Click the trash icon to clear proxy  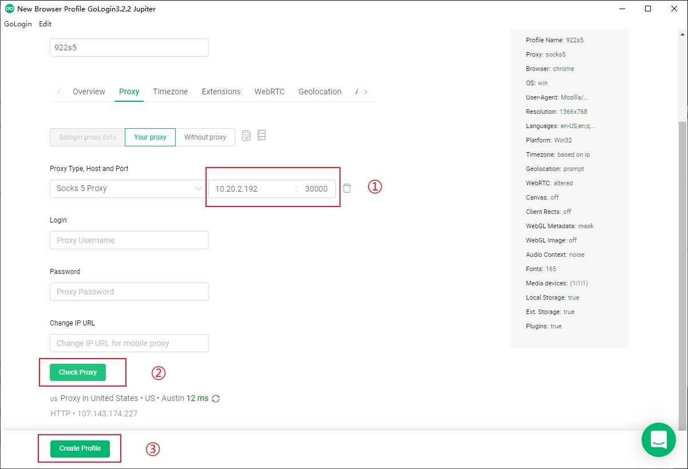tap(347, 188)
